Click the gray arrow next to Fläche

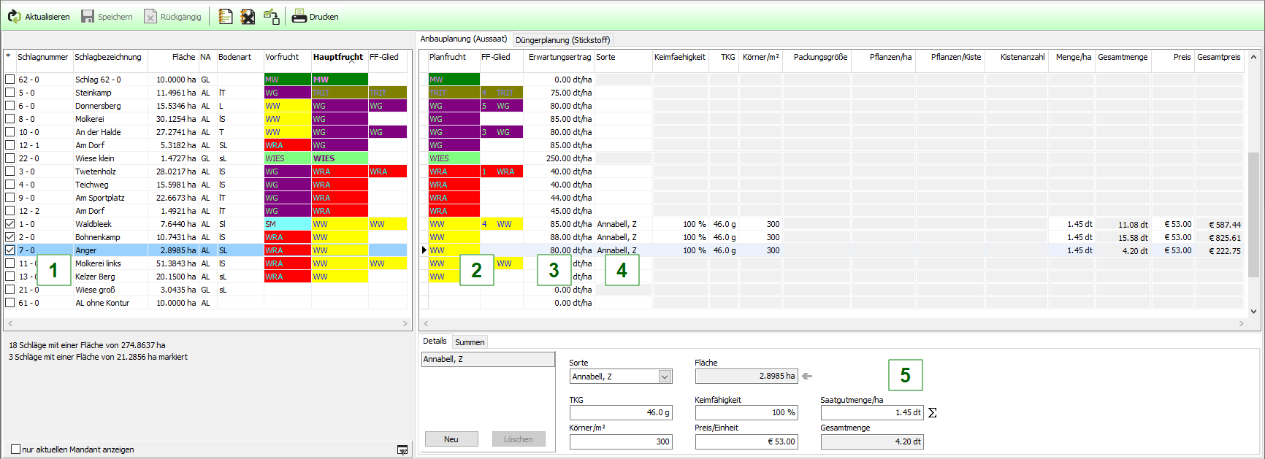(x=807, y=377)
